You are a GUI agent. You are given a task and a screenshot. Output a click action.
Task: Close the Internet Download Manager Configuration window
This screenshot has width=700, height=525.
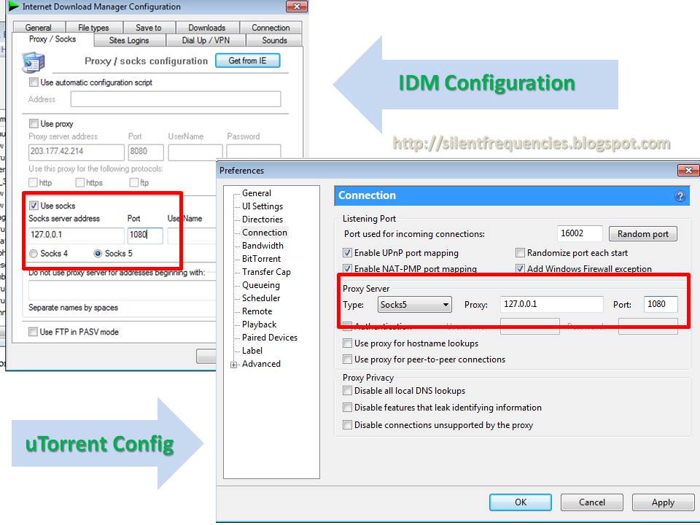(x=297, y=6)
